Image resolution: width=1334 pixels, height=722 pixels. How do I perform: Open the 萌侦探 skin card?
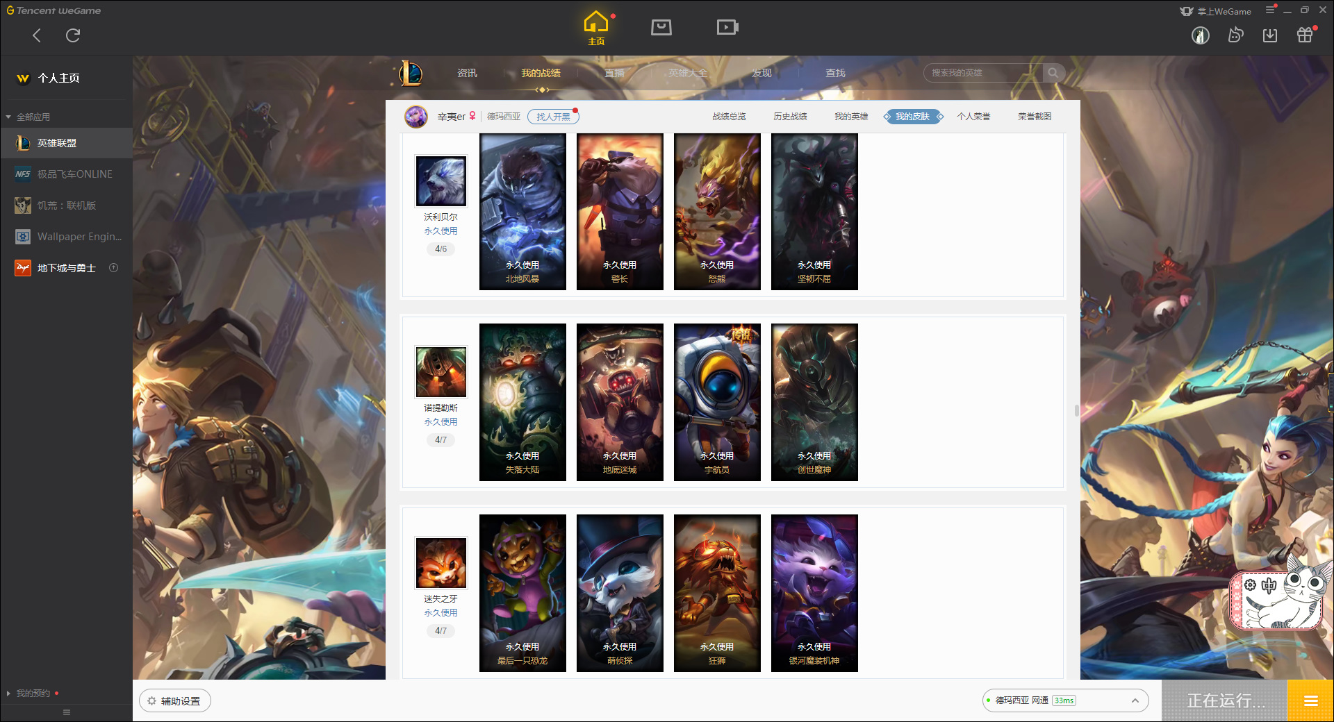tap(620, 594)
